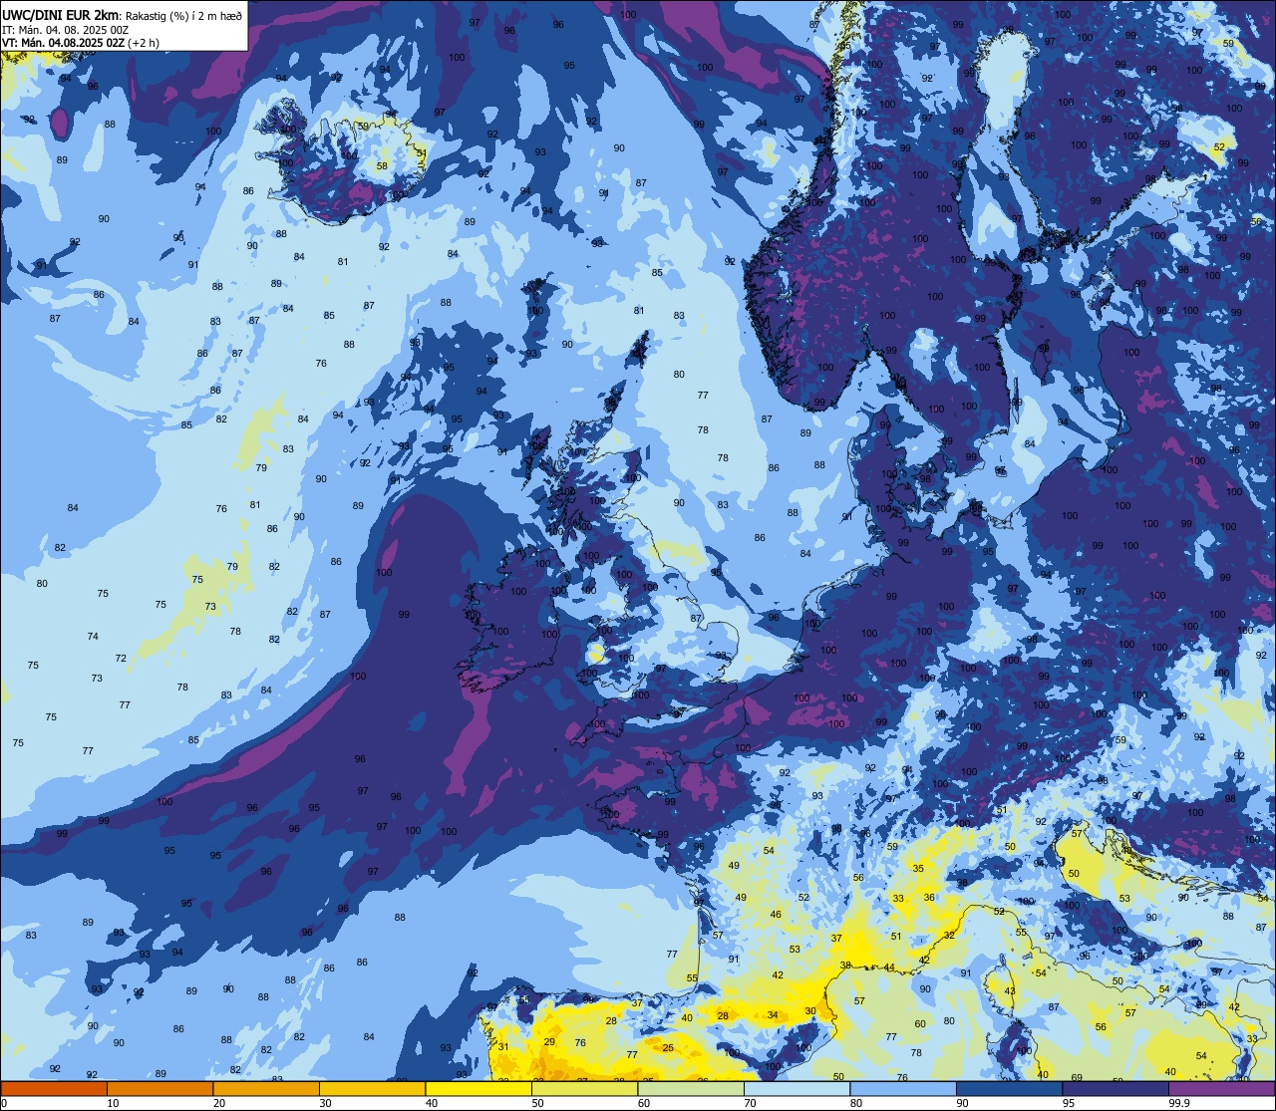Click the '72' humidity value in the Atlantic

coord(121,659)
